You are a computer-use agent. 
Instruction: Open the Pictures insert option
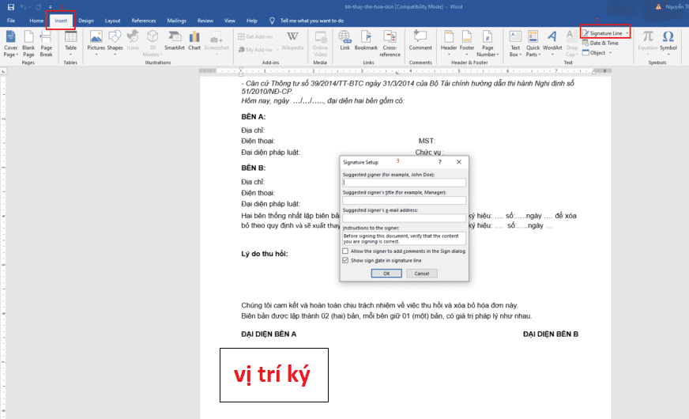click(x=96, y=44)
